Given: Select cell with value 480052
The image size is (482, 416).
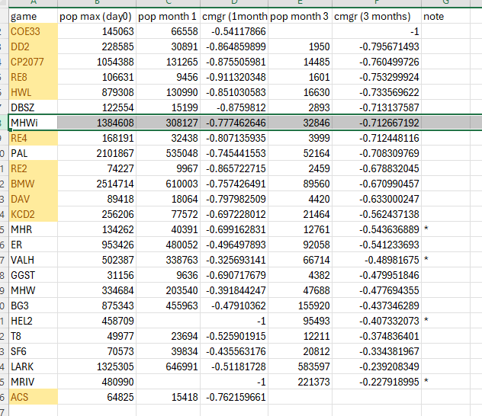Looking at the screenshot, I should pos(168,245).
